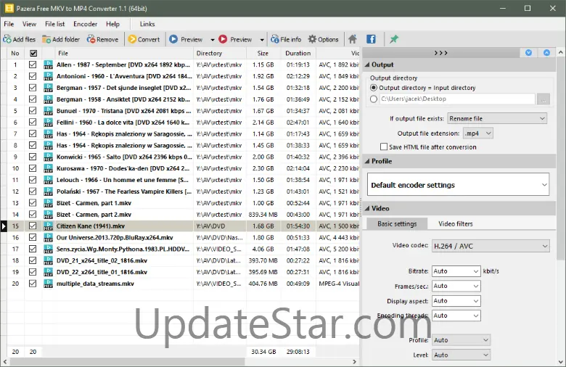Start conversion with the Convert button
Viewport: 566px width, 367px height.
tap(144, 39)
